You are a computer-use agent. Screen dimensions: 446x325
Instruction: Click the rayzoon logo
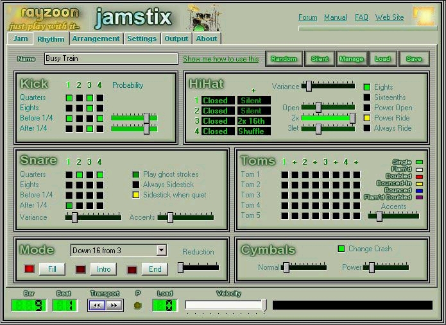click(45, 18)
